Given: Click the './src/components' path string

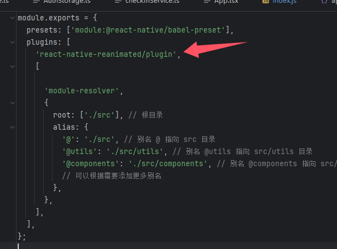Looking at the screenshot, I should point(168,164).
